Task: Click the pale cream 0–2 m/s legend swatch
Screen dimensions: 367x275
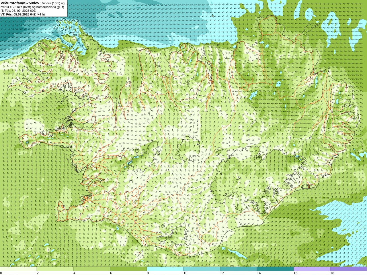Action: click(18, 269)
